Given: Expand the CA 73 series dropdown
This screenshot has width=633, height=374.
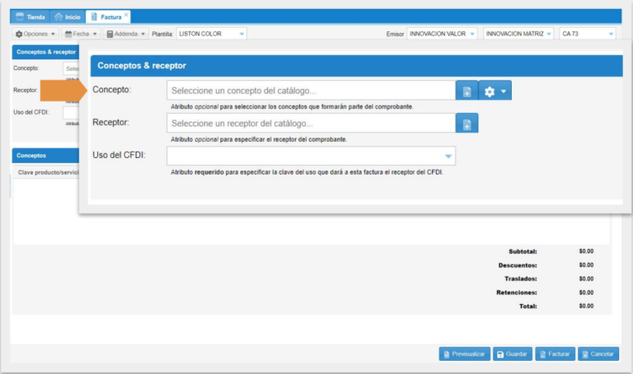Looking at the screenshot, I should click(x=611, y=34).
